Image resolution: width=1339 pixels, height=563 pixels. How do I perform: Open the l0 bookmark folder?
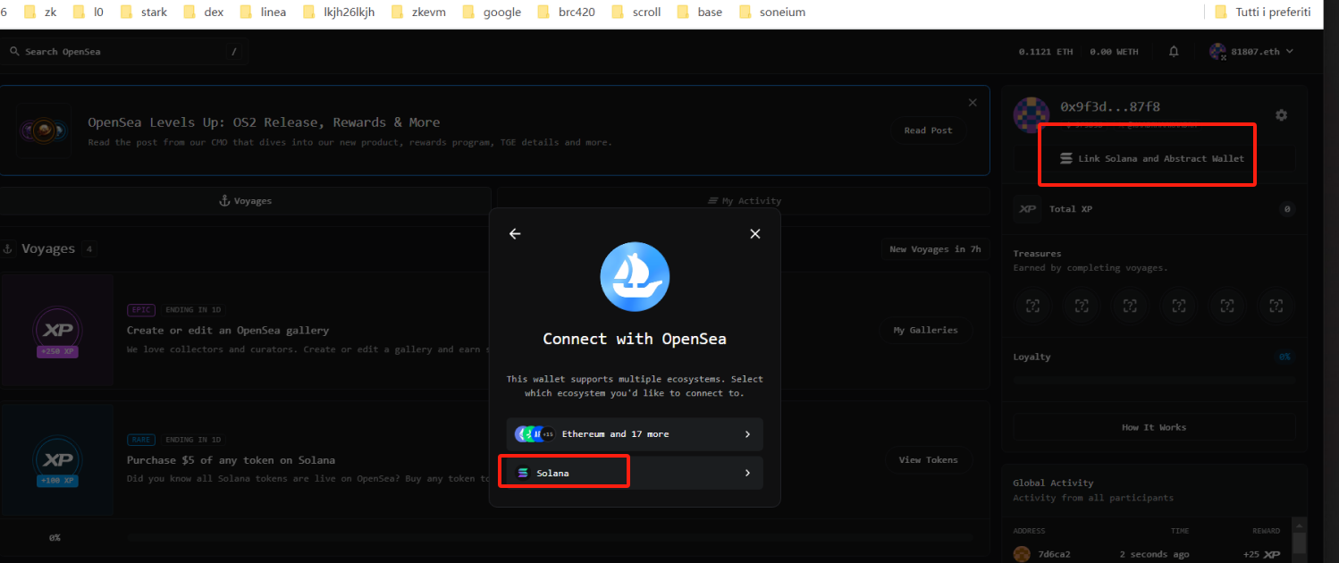[88, 13]
